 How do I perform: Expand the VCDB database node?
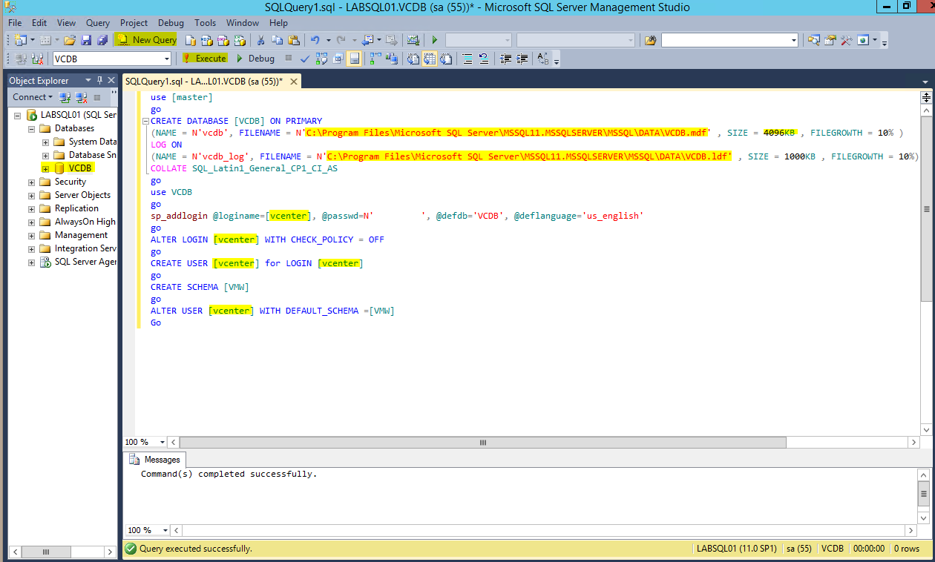coord(45,168)
